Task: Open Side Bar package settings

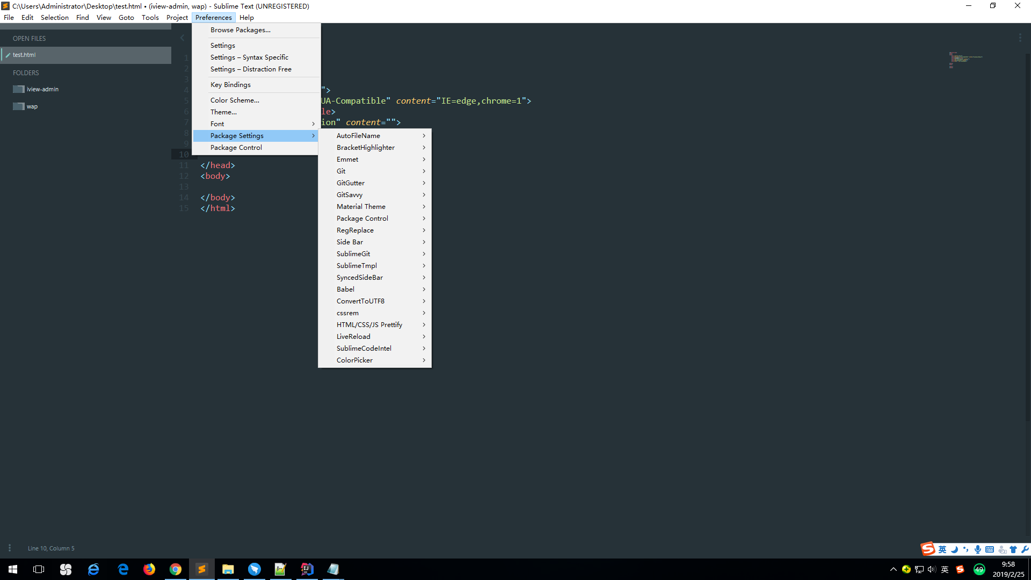Action: tap(375, 242)
